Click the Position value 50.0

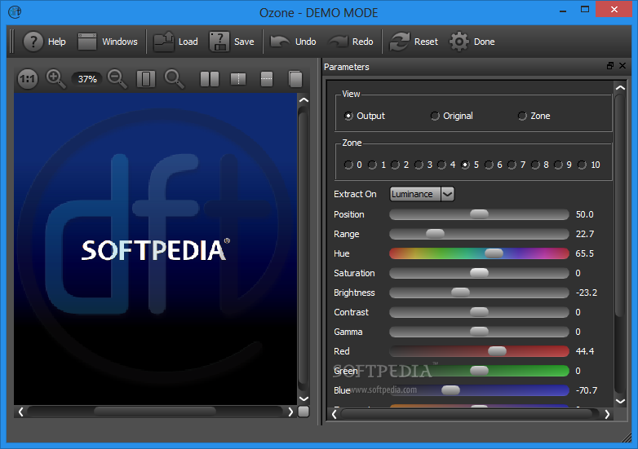click(x=585, y=214)
